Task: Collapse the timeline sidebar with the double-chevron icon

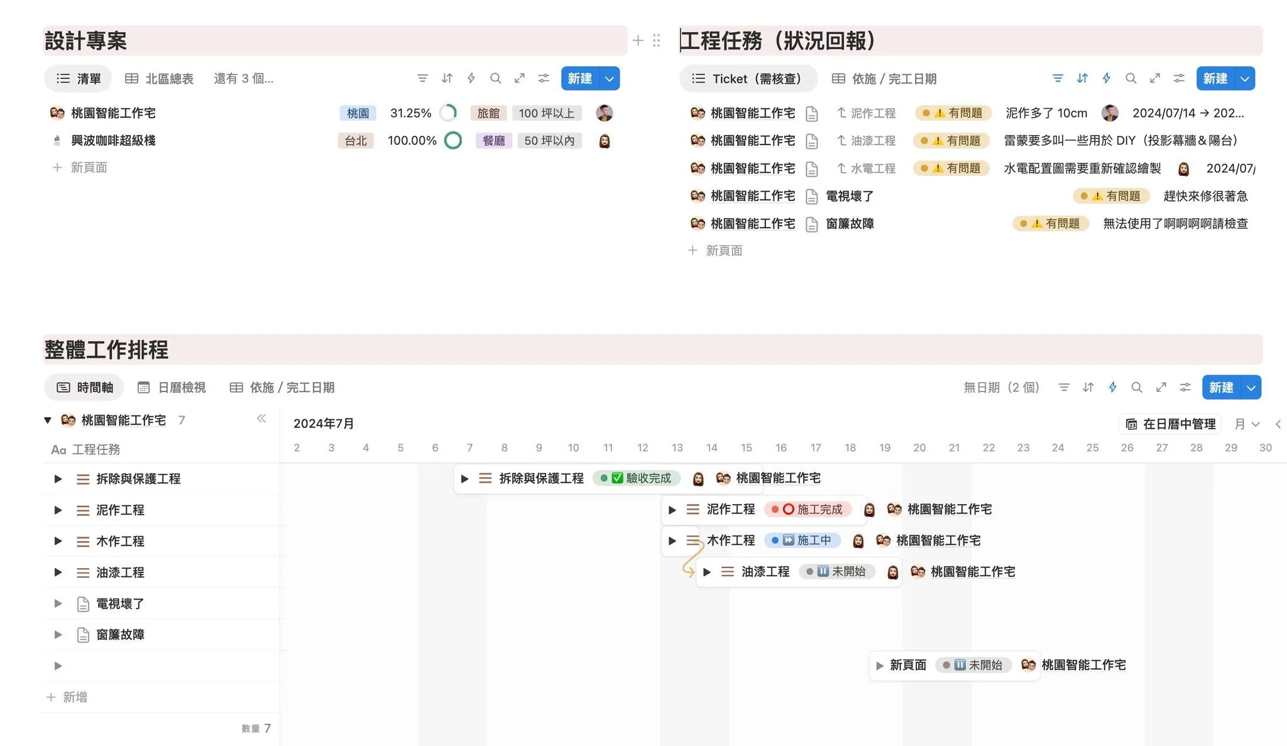Action: pos(261,419)
